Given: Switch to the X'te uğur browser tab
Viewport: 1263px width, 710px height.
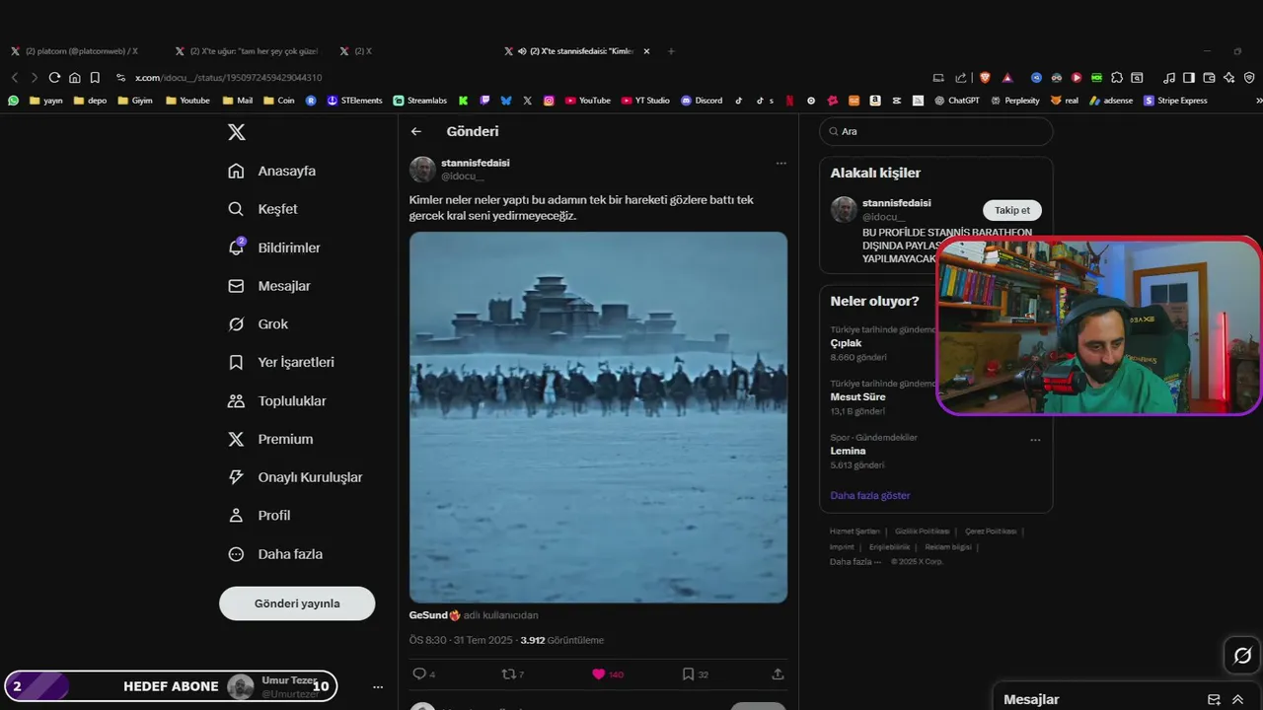Looking at the screenshot, I should 247,51.
